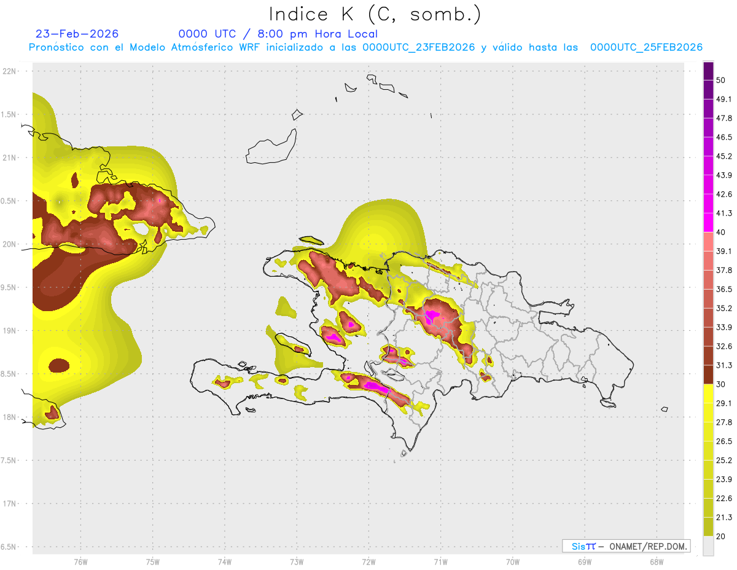Click the '27.8' legend value
Image resolution: width=737 pixels, height=570 pixels.
724,422
